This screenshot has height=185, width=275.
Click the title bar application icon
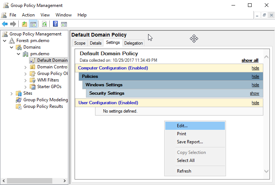tap(6, 5)
